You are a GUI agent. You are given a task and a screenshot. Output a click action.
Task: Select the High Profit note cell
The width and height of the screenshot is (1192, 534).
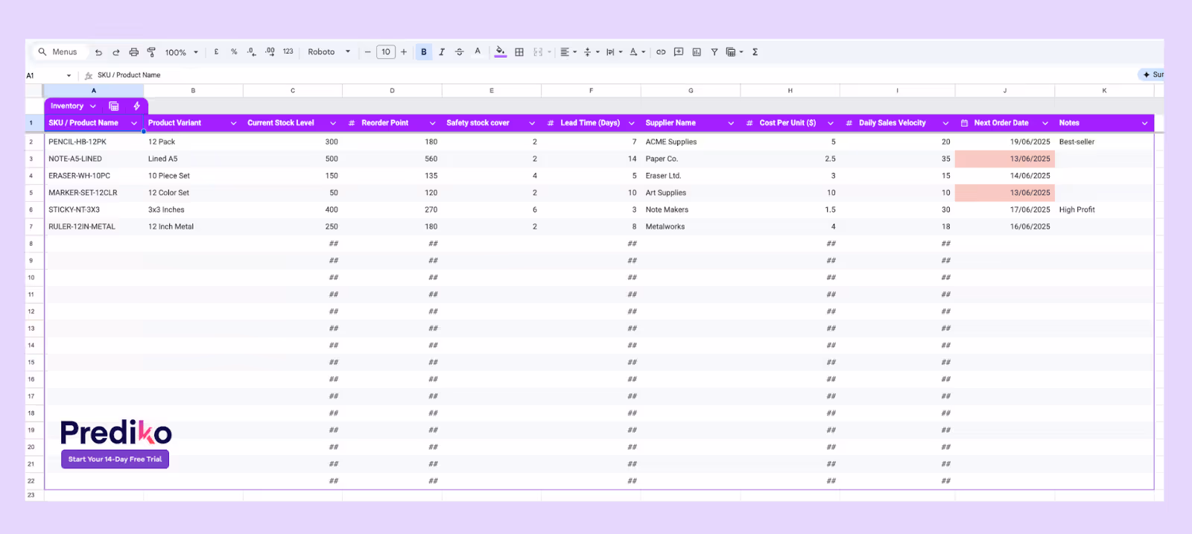pos(1104,210)
